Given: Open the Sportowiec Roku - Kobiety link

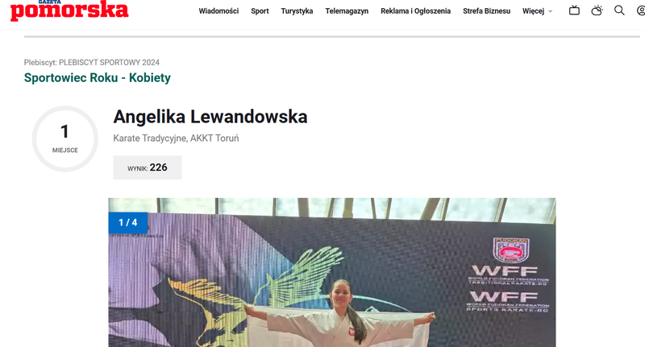Looking at the screenshot, I should tap(97, 77).
